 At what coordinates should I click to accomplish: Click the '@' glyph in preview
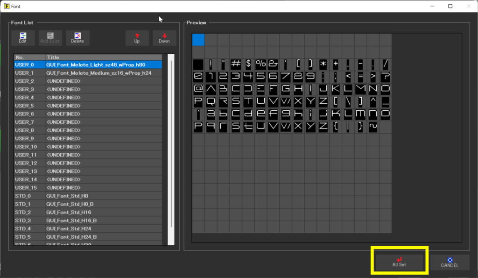[x=198, y=89]
